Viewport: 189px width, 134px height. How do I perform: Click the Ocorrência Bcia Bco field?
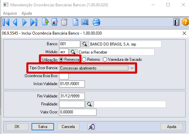click(x=64, y=76)
